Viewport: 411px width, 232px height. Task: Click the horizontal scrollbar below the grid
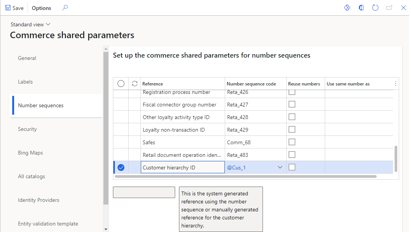[x=244, y=176]
